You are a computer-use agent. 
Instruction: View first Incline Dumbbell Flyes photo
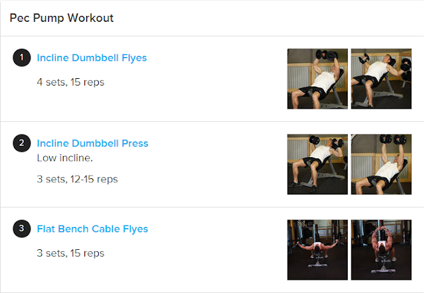pos(317,78)
